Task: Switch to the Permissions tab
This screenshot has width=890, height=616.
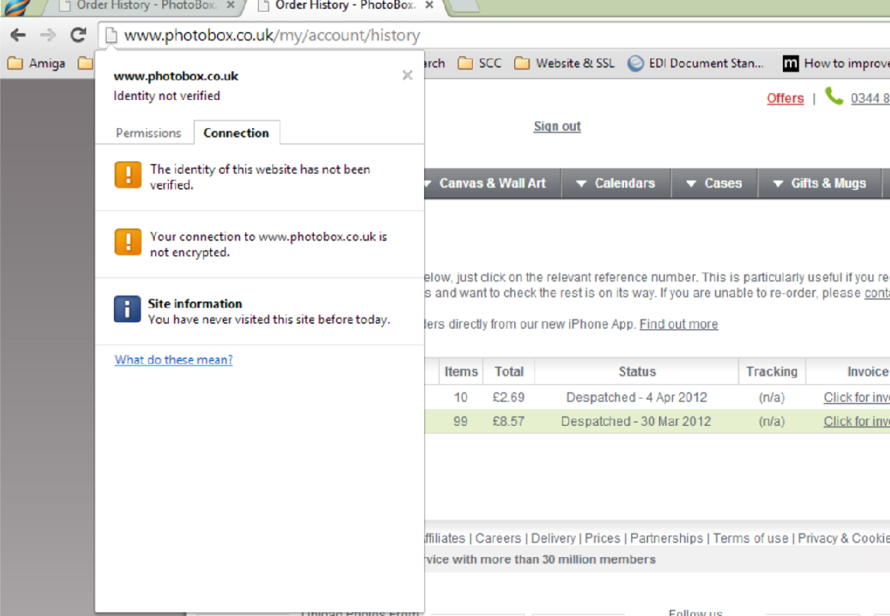Action: [148, 133]
